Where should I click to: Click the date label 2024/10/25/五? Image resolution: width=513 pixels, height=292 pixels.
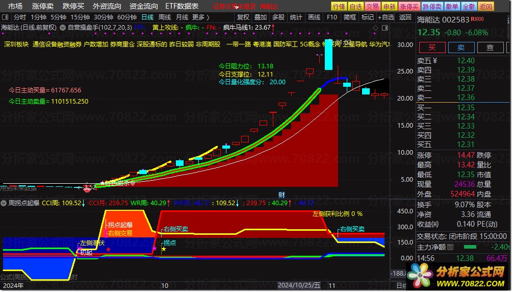pyautogui.click(x=299, y=285)
